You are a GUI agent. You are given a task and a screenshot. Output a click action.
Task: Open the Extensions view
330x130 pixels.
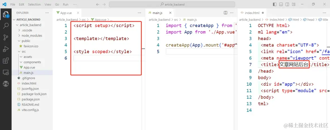point(6,61)
